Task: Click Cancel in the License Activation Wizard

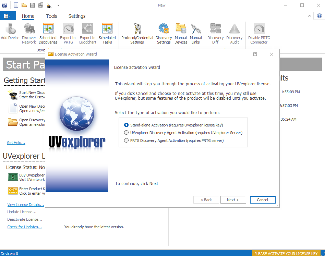Action: point(263,200)
